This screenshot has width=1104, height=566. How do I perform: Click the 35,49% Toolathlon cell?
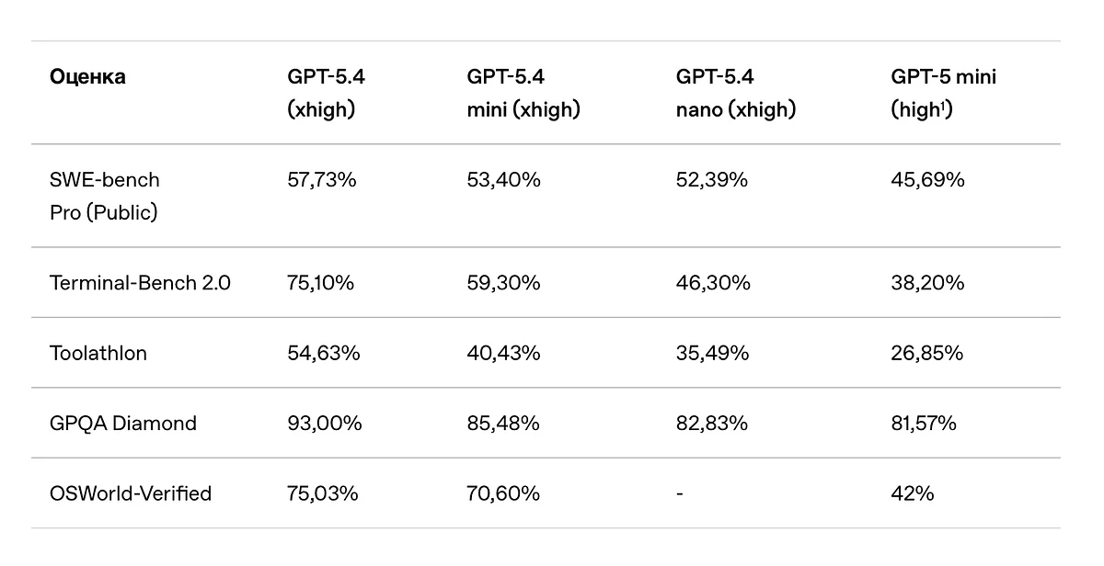712,353
